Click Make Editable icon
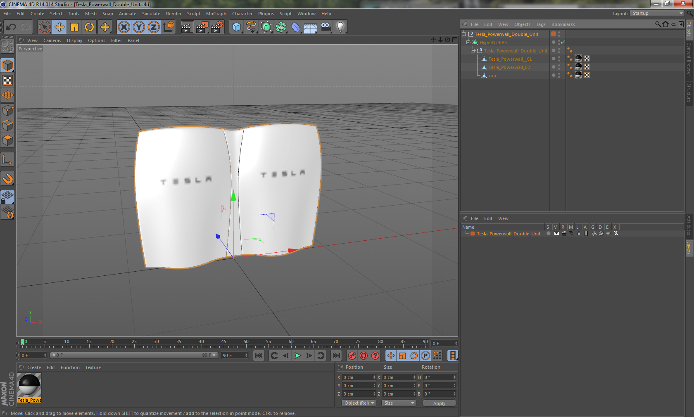694x417 pixels. pyautogui.click(x=7, y=46)
